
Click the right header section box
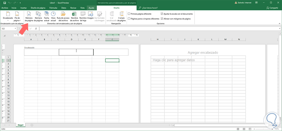111,52
